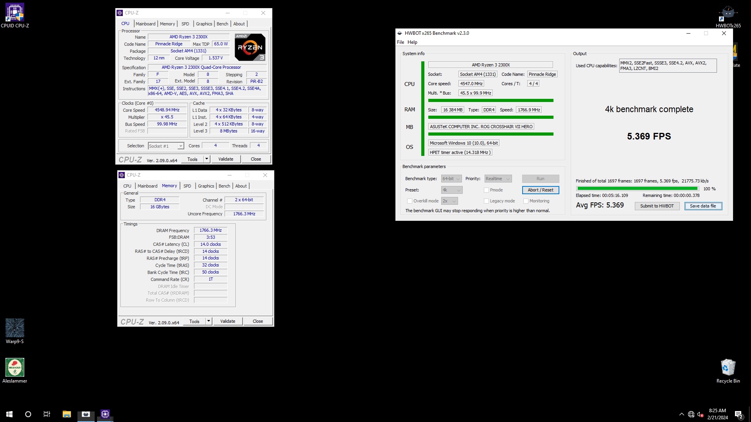
Task: Switch to Bench tab in lower CPU-Z
Action: 224,186
